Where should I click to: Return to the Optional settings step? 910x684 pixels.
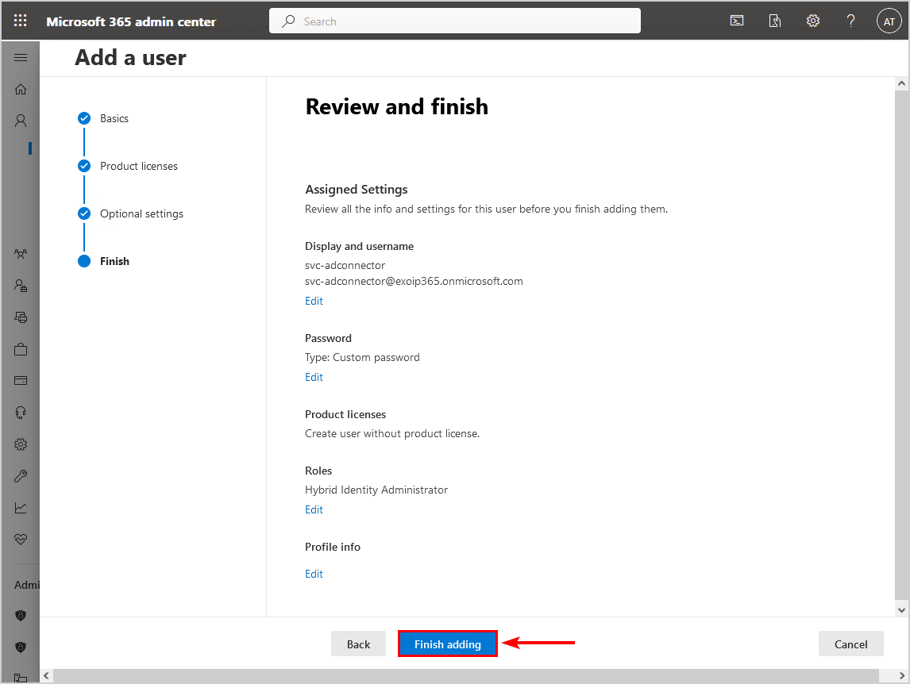point(141,213)
